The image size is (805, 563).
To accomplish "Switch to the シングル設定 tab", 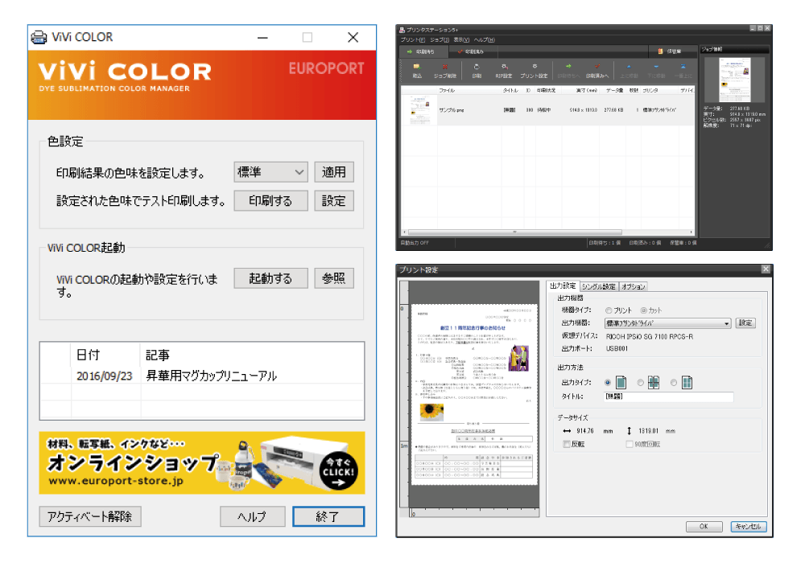I will [599, 286].
